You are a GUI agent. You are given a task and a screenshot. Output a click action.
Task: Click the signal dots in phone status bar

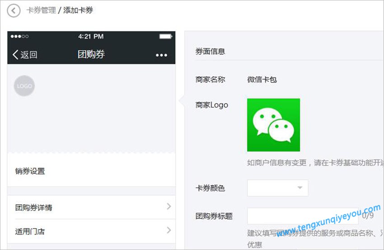19,36
